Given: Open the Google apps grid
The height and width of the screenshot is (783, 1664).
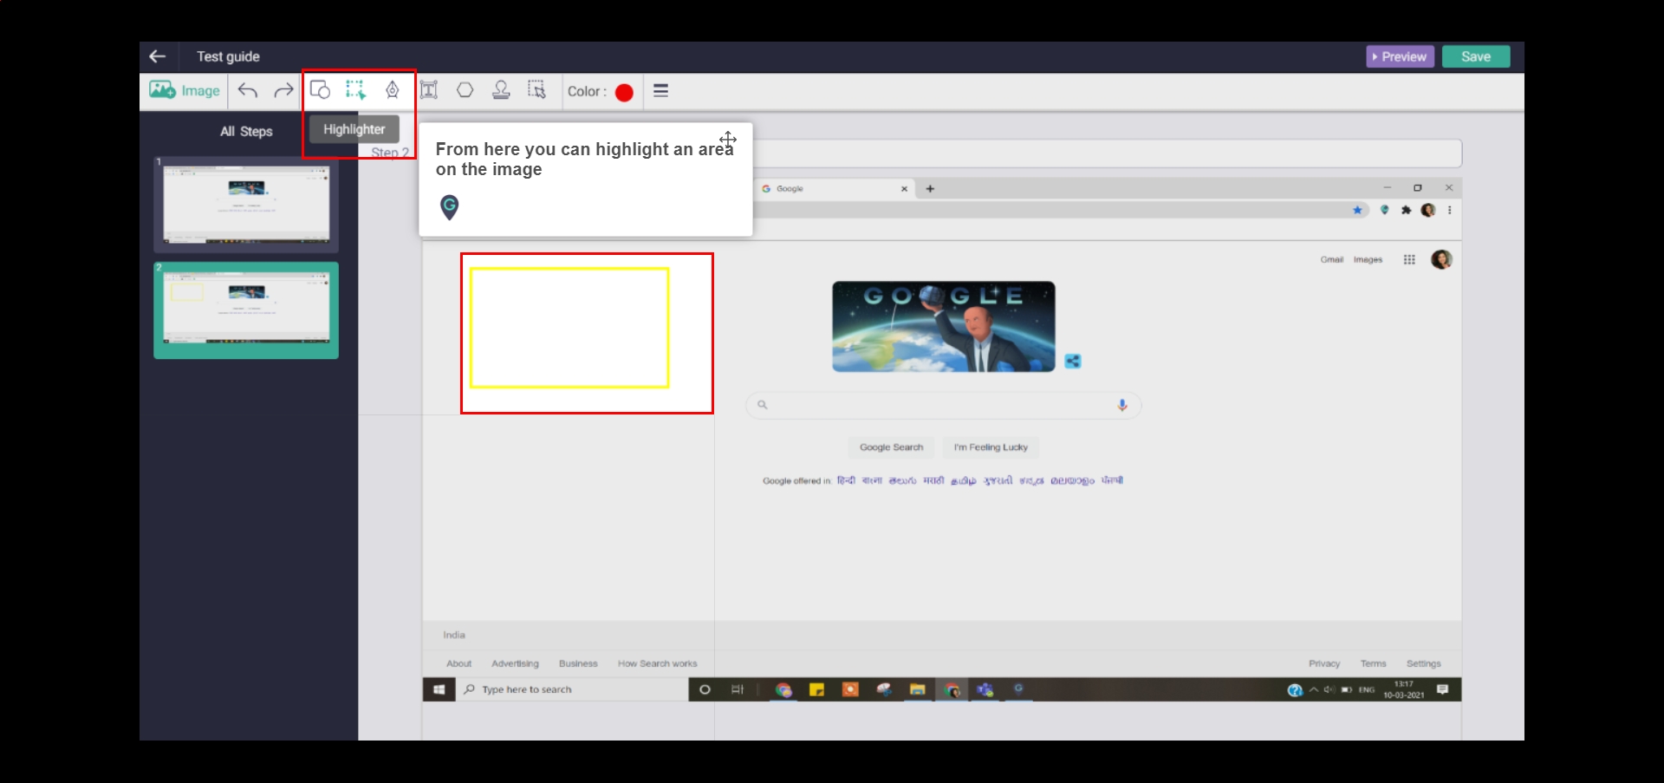Looking at the screenshot, I should (1409, 259).
